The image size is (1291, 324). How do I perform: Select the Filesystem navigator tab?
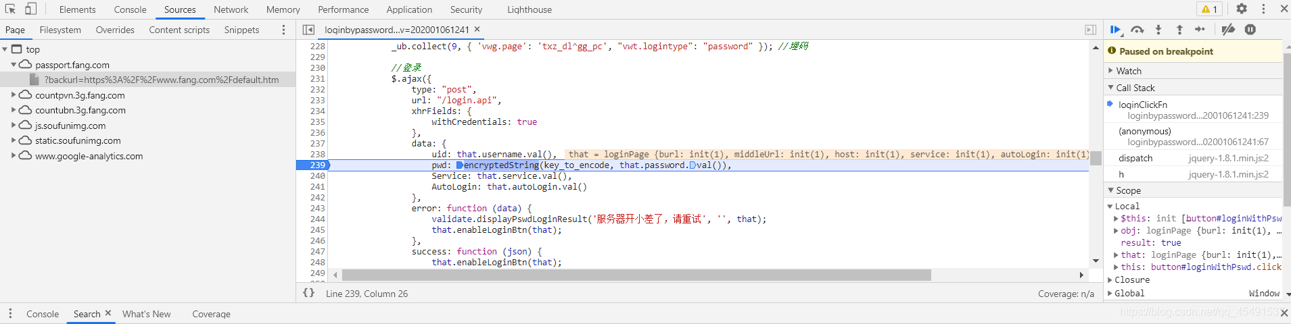coord(60,30)
